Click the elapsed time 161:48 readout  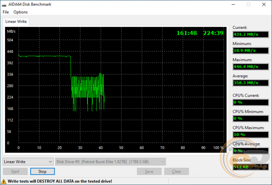click(187, 33)
